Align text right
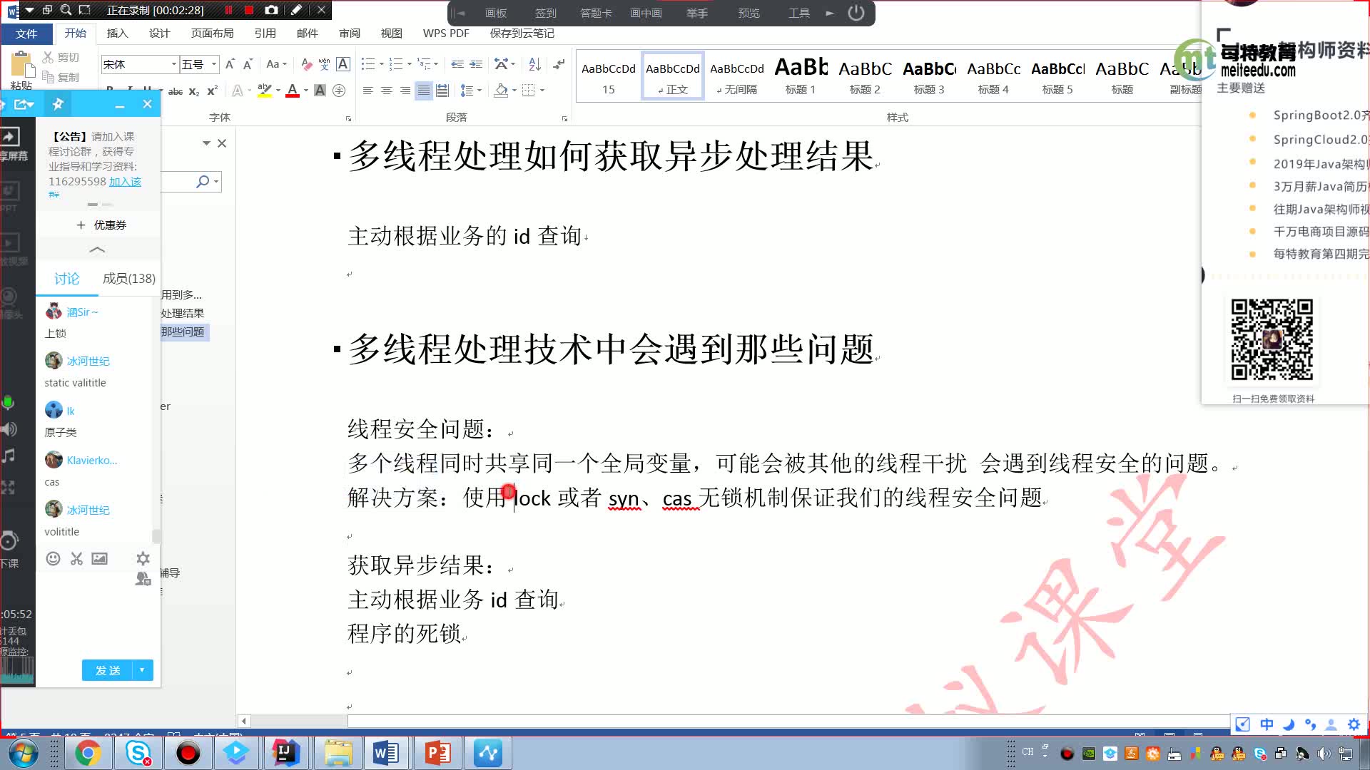1370x770 pixels. pyautogui.click(x=405, y=91)
